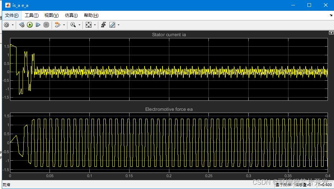Click the maximize axes button on Stator current plot
Screen dimensions: 334x189
pyautogui.click(x=331, y=33)
